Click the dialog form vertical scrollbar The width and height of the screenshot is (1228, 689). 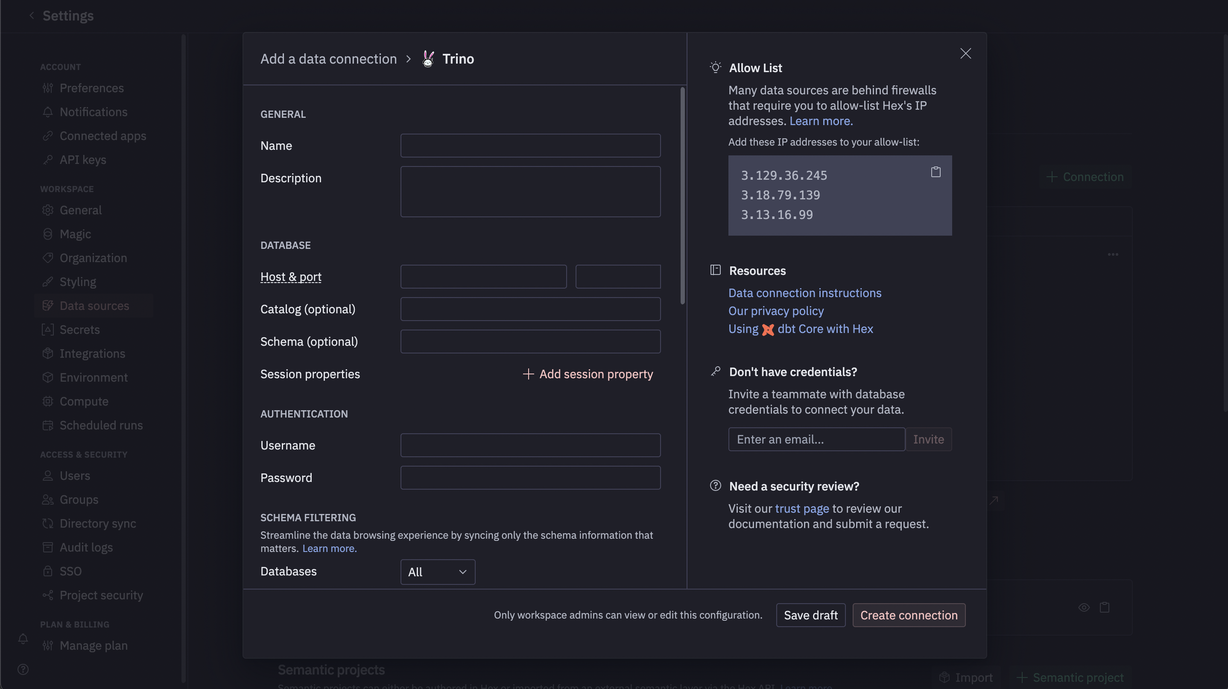pyautogui.click(x=683, y=196)
